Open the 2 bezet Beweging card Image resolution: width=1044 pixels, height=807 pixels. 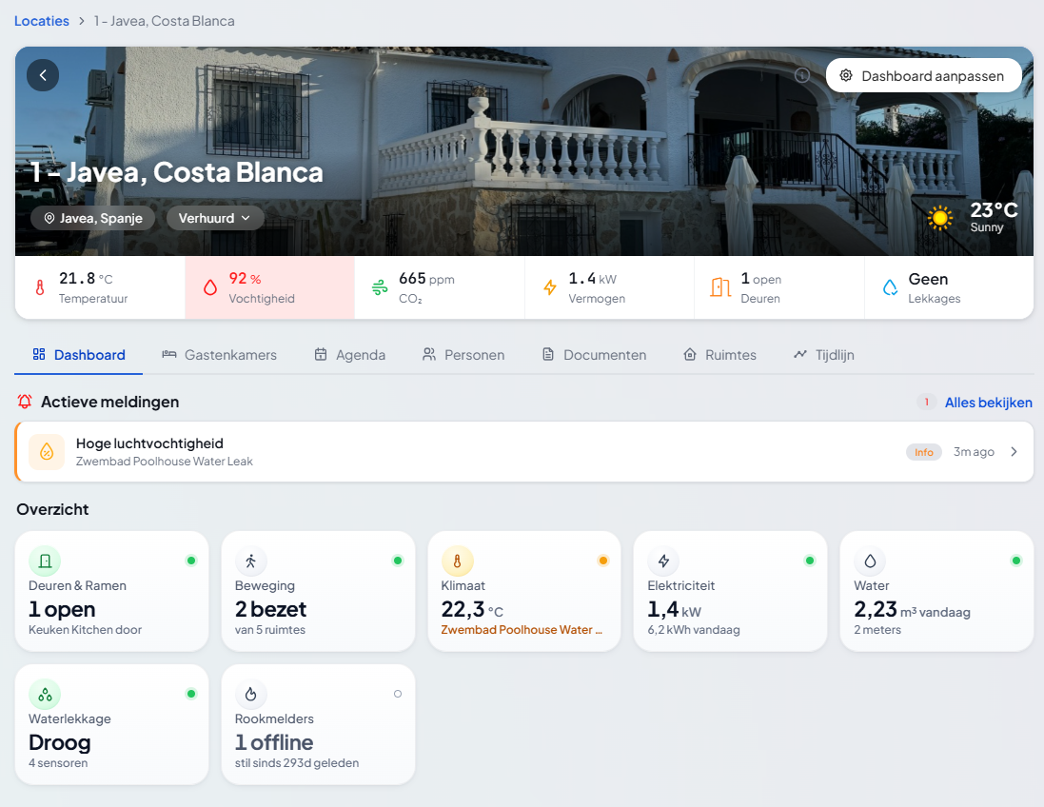coord(318,591)
